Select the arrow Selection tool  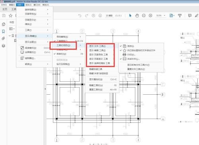click(x=130, y=15)
